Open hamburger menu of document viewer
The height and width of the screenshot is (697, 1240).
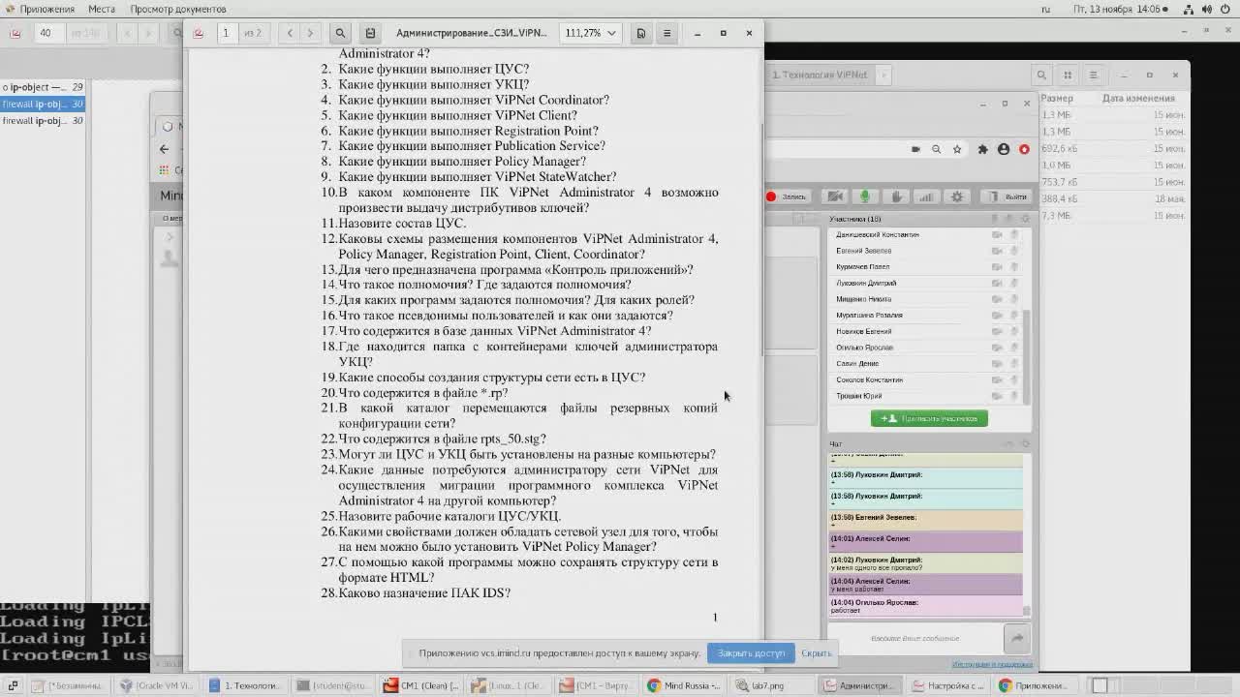pyautogui.click(x=666, y=33)
